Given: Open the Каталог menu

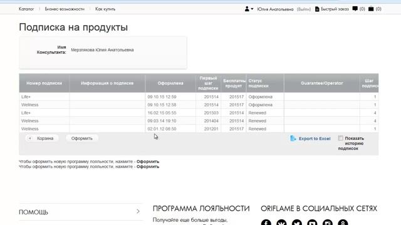Looking at the screenshot, I should coord(26,9).
